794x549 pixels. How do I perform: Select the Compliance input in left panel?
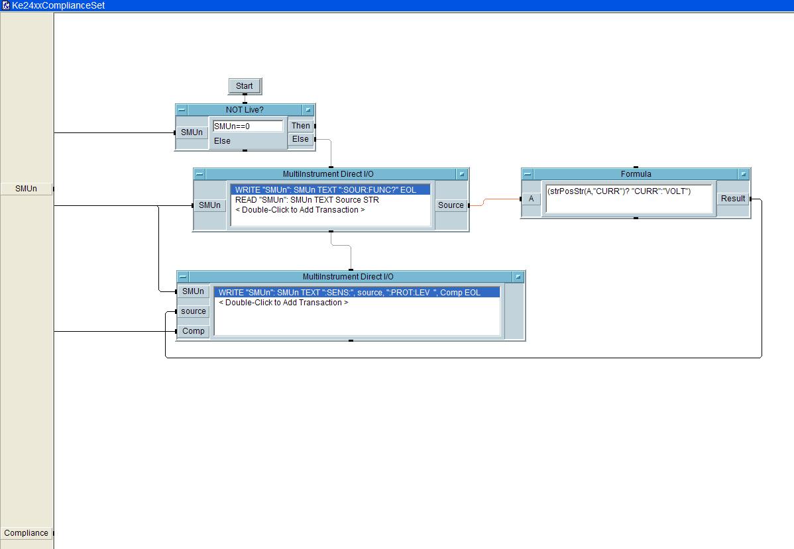click(x=26, y=533)
